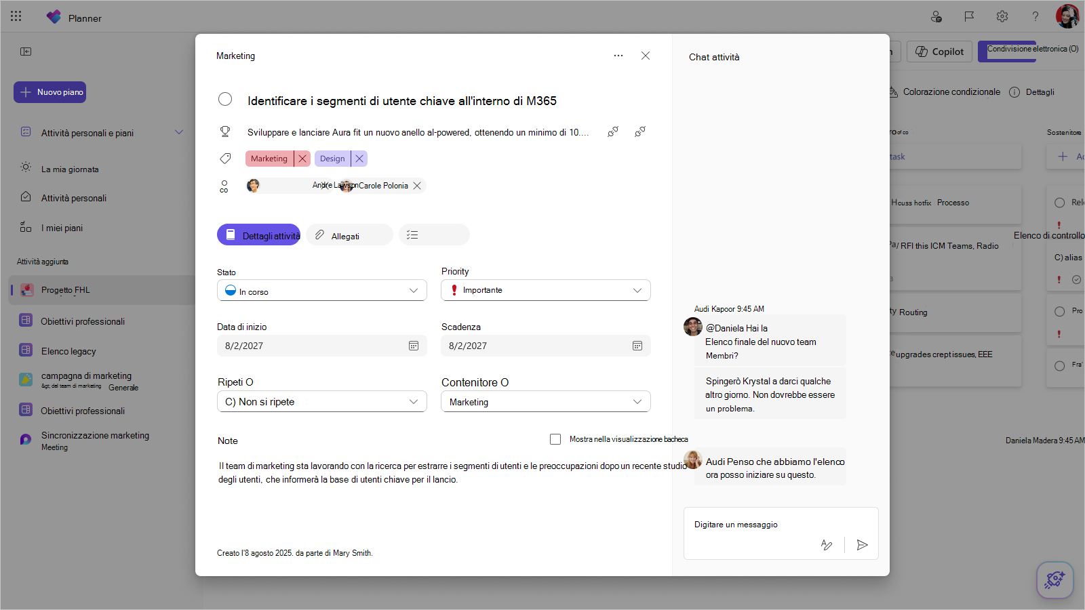Click the La mia giornata sun icon

point(26,167)
